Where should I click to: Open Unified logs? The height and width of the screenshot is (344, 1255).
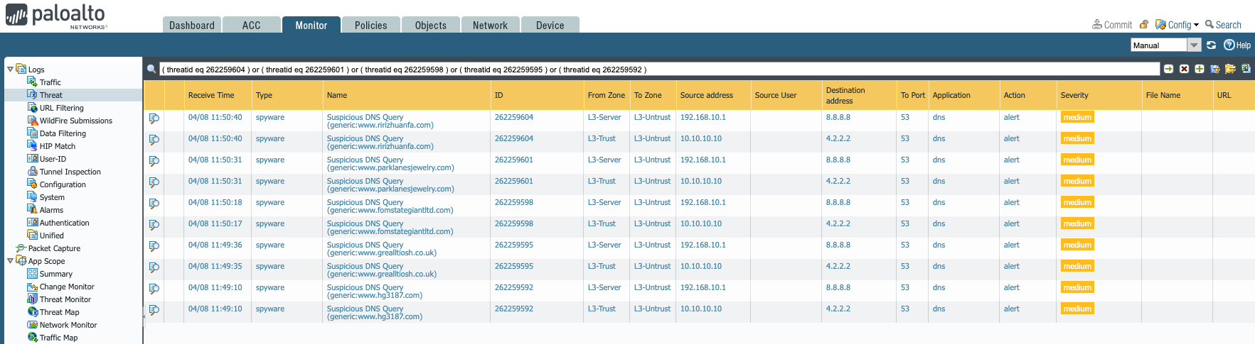pyautogui.click(x=51, y=235)
